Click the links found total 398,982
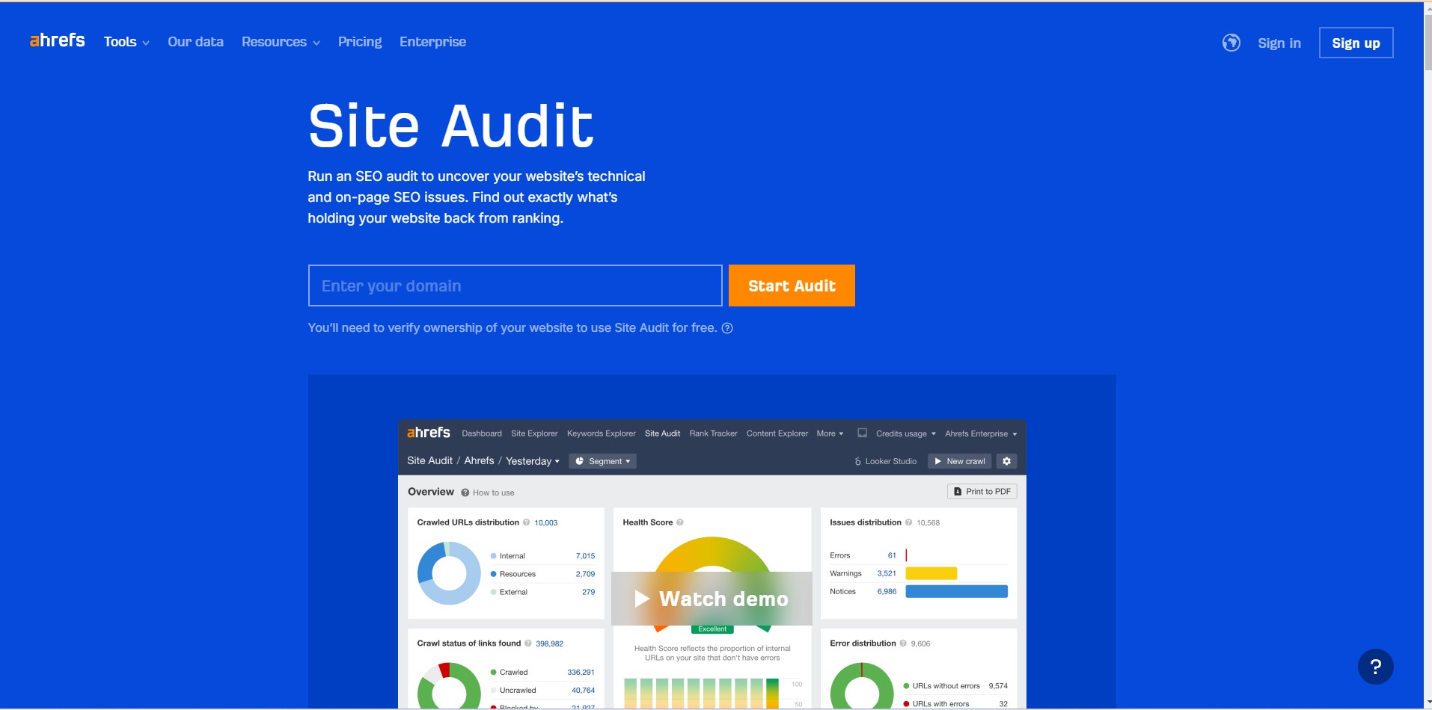Image resolution: width=1432 pixels, height=710 pixels. tap(549, 643)
